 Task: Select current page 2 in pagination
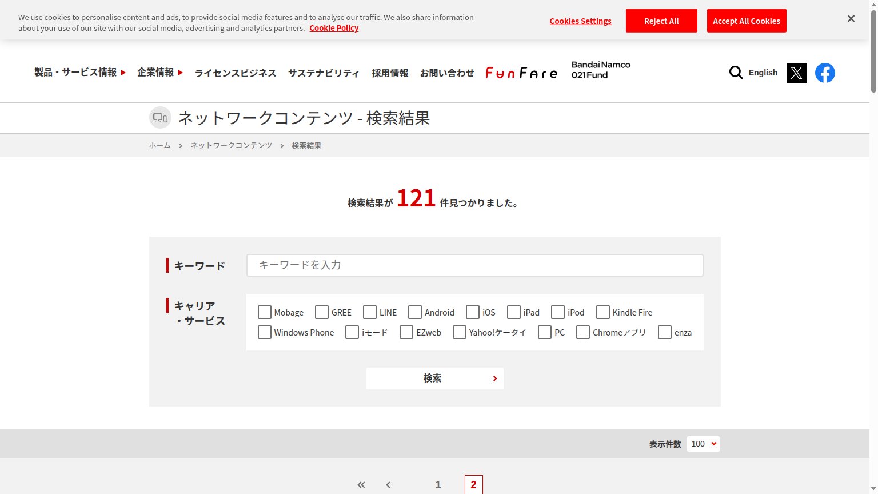473,485
